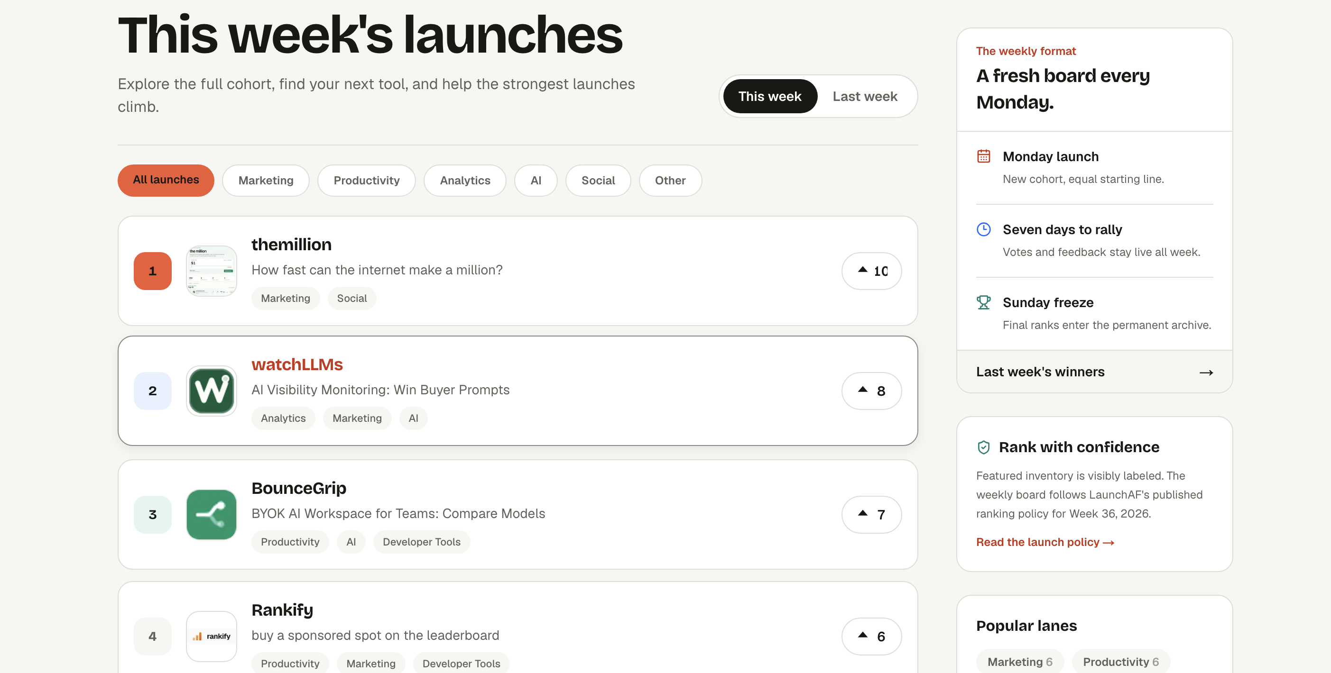The image size is (1331, 673).
Task: Upvote themillion launch
Action: (x=872, y=271)
